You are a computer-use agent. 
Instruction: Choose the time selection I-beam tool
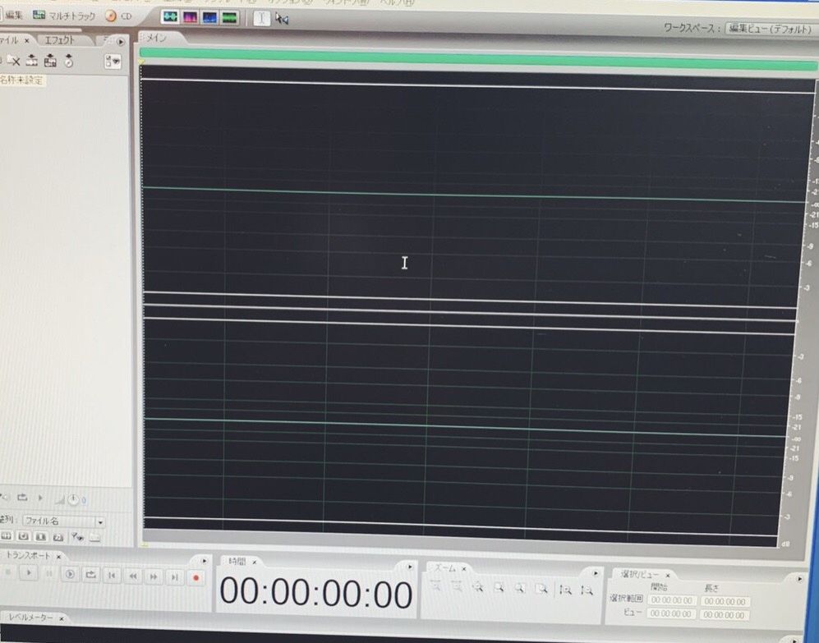260,18
